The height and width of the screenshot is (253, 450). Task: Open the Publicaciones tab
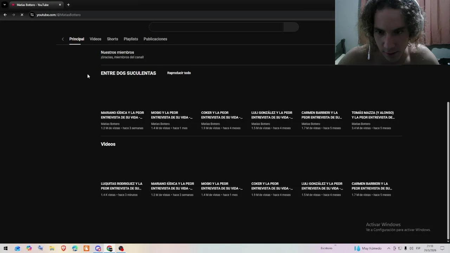[x=155, y=39]
